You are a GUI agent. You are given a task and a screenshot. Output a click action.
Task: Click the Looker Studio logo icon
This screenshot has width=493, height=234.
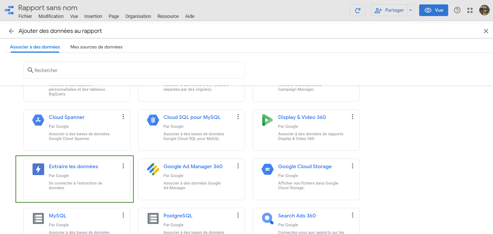9,10
